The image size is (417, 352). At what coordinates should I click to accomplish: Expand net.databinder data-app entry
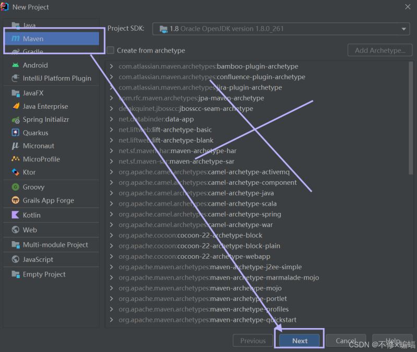click(112, 119)
